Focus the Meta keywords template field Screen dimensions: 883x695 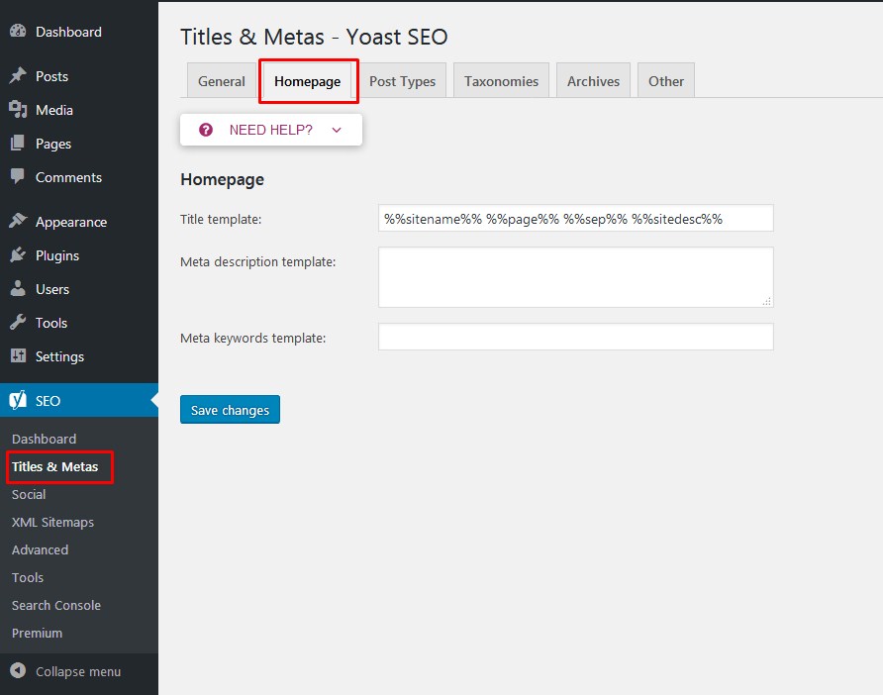(575, 337)
